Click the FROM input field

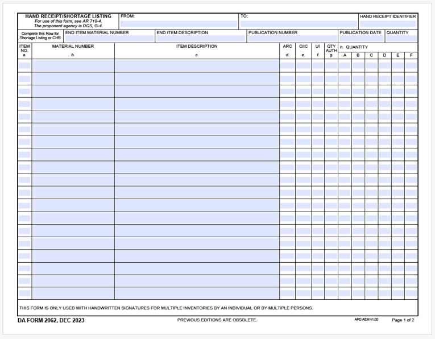tap(179, 24)
